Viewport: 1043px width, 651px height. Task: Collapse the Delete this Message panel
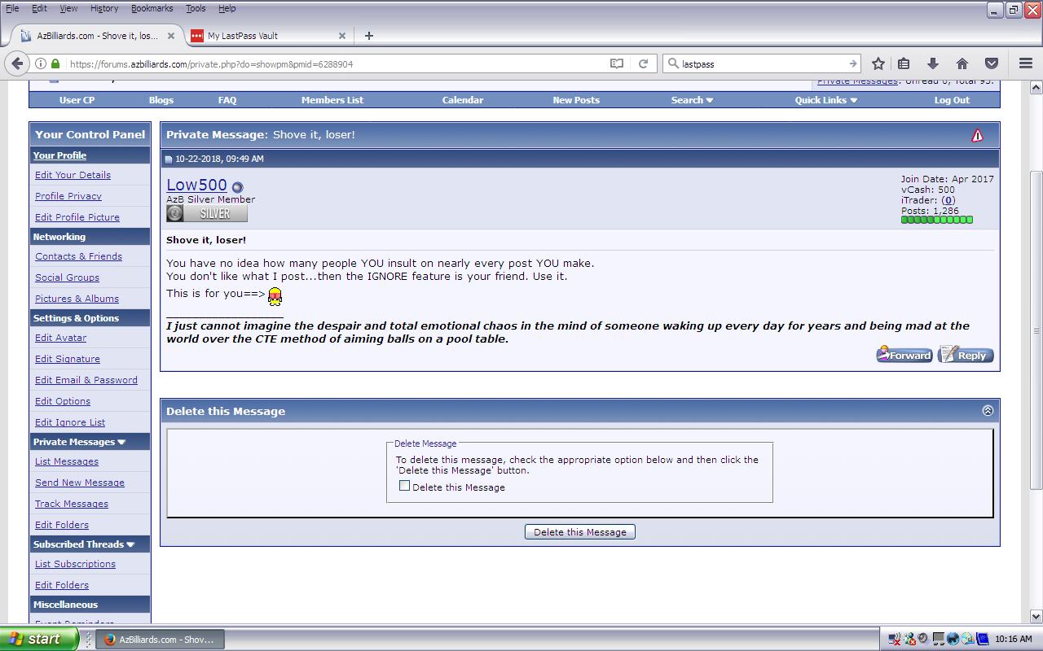coord(988,411)
